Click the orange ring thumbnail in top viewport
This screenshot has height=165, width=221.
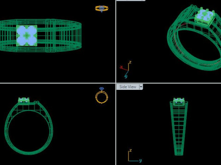tap(102, 9)
